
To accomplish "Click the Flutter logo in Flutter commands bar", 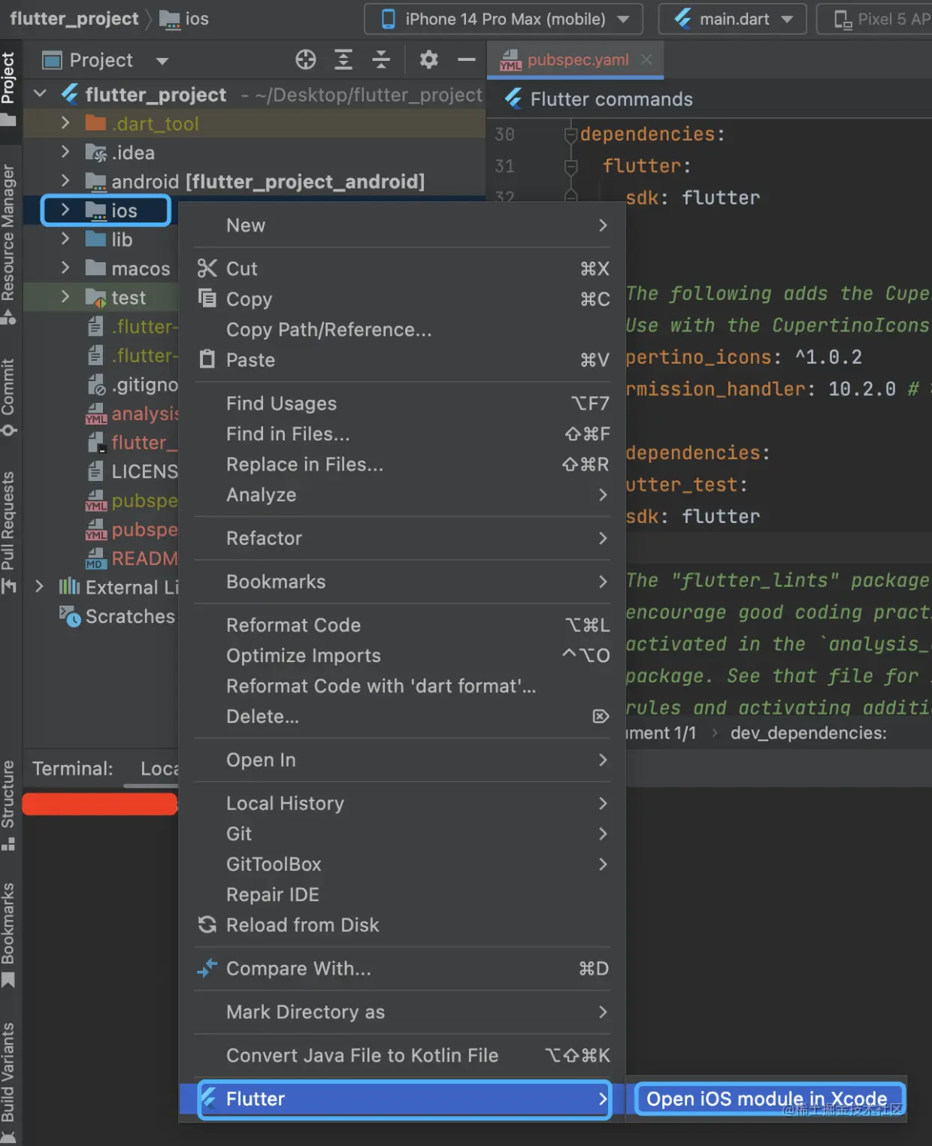I will pos(514,98).
